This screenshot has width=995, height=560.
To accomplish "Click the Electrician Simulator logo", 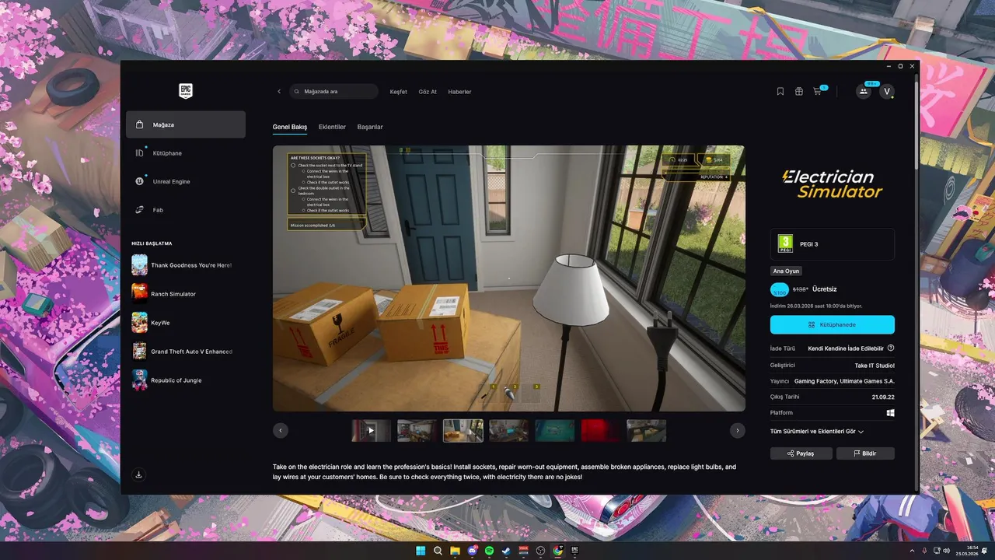I will pyautogui.click(x=833, y=184).
